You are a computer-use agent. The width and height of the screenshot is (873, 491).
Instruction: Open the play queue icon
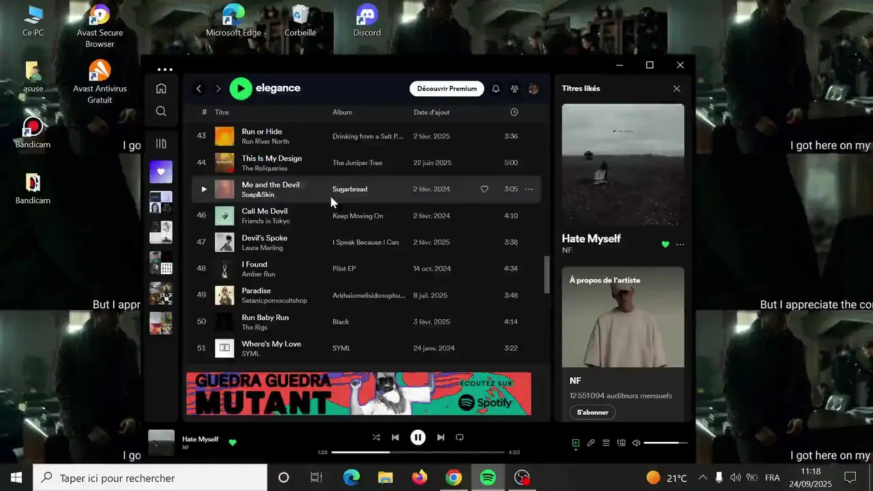606,443
